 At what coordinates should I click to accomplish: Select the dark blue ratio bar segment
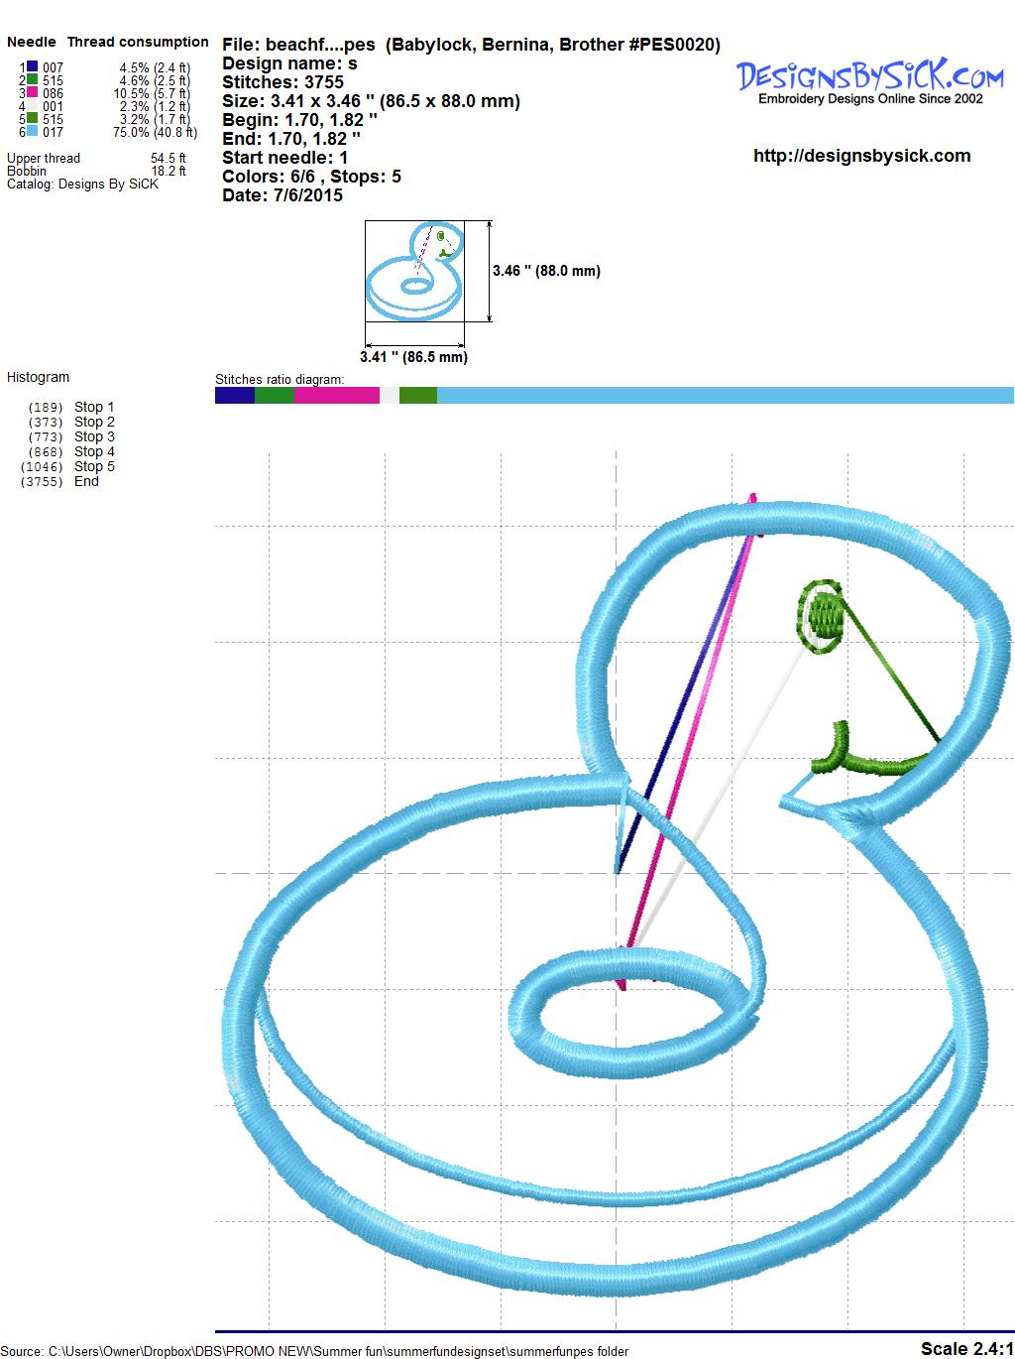234,395
